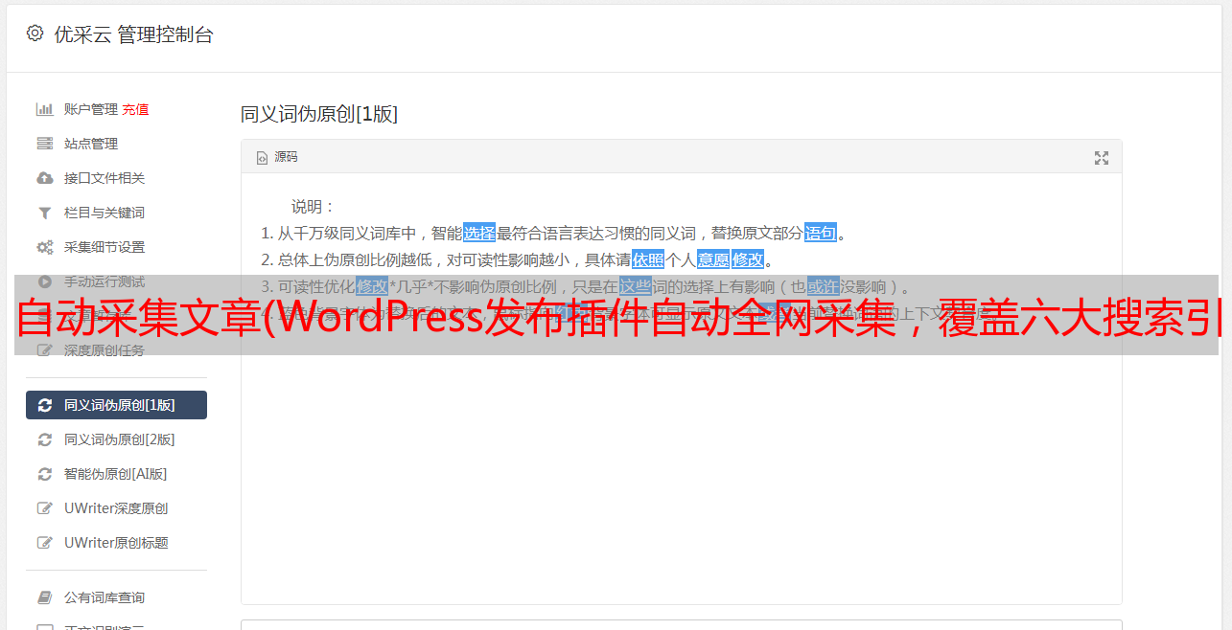Open UWriter深度原创 menu item

(x=116, y=508)
